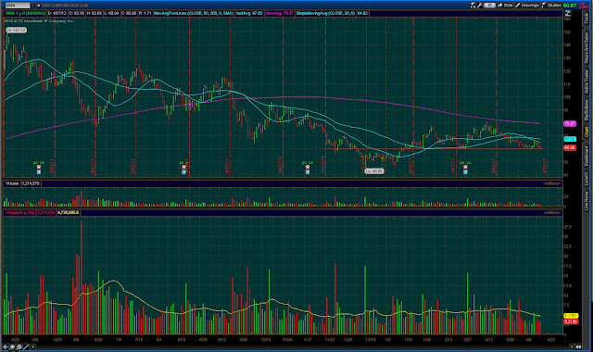Click the SINA 1 y D NASDAQ chart label

pyautogui.click(x=25, y=13)
